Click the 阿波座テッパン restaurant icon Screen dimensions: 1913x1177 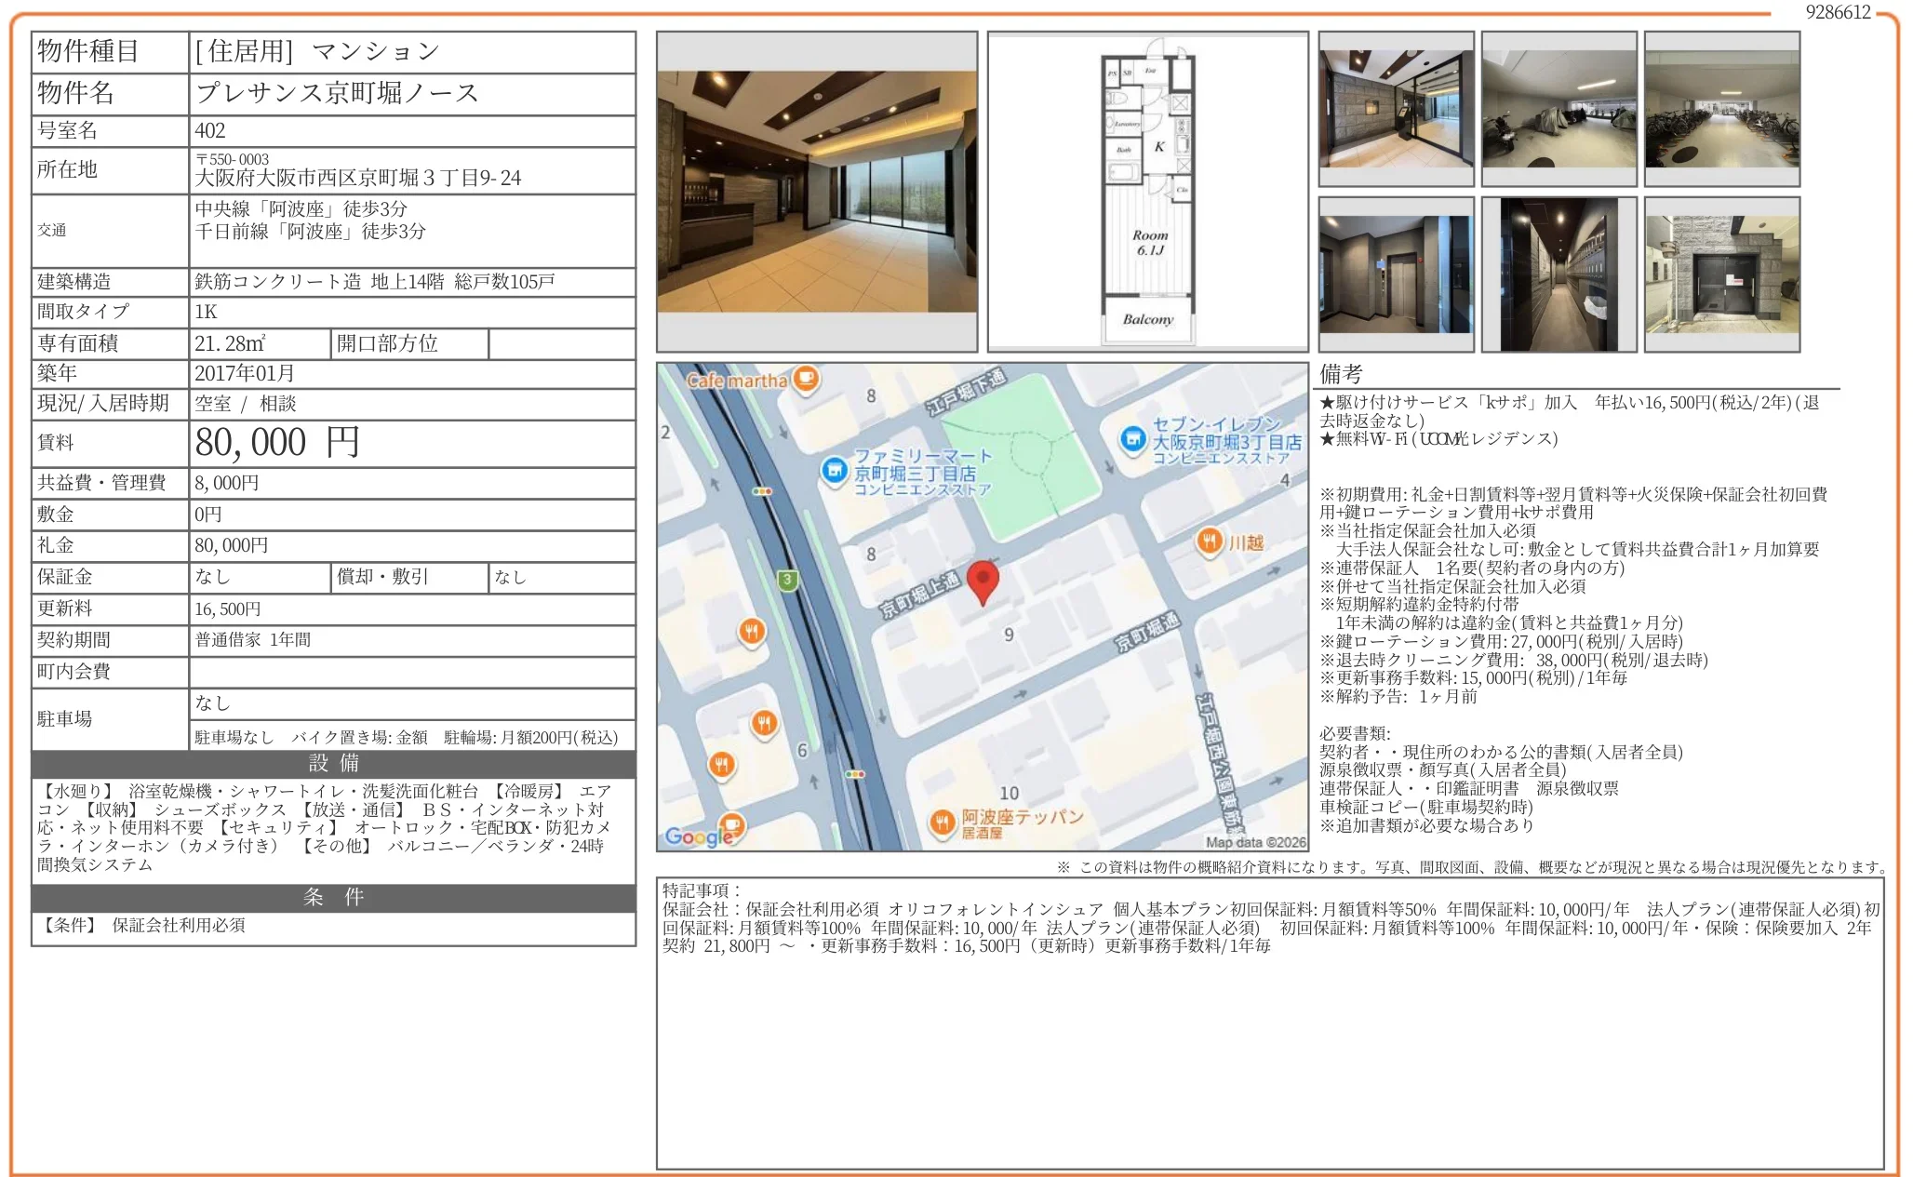943,822
